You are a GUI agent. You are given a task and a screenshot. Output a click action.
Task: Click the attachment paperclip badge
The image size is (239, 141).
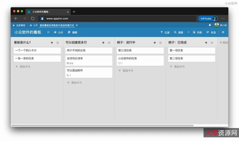point(69,75)
